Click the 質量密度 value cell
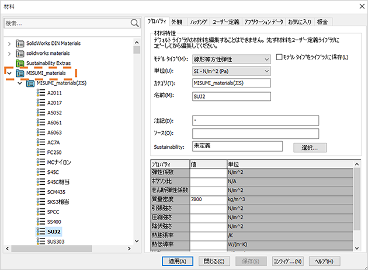Screen dimensions: 368x270 click(x=207, y=199)
